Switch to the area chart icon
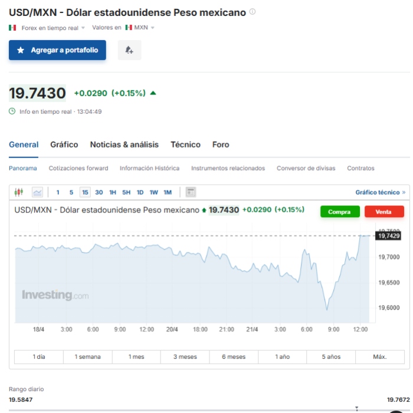The height and width of the screenshot is (413, 413). [37, 192]
